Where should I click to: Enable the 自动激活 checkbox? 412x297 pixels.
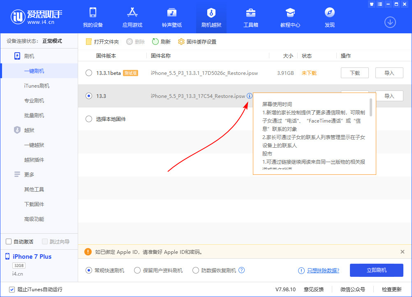tap(9, 241)
